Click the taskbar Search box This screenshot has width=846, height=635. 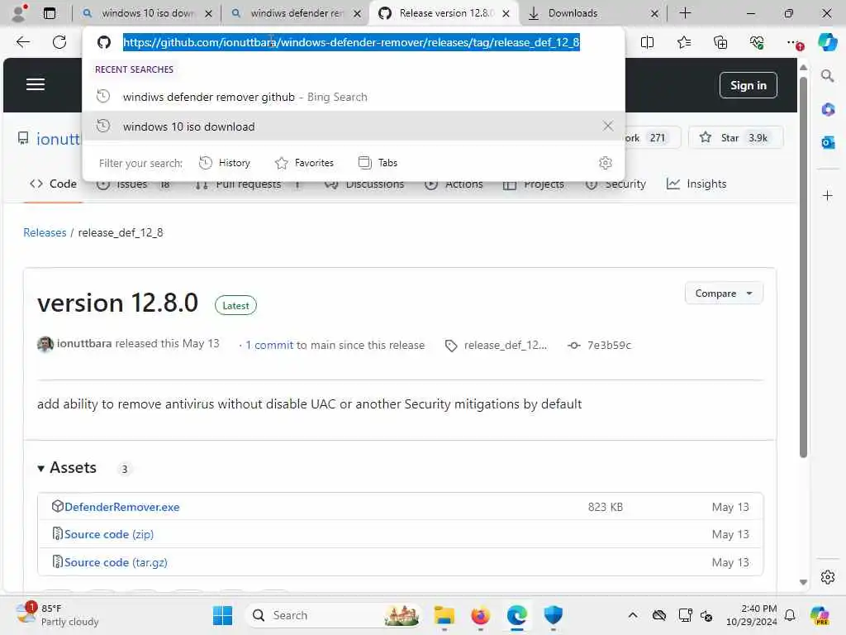335,615
